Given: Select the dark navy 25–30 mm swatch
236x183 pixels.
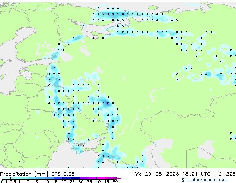Looking at the screenshot, I should click(x=75, y=178).
